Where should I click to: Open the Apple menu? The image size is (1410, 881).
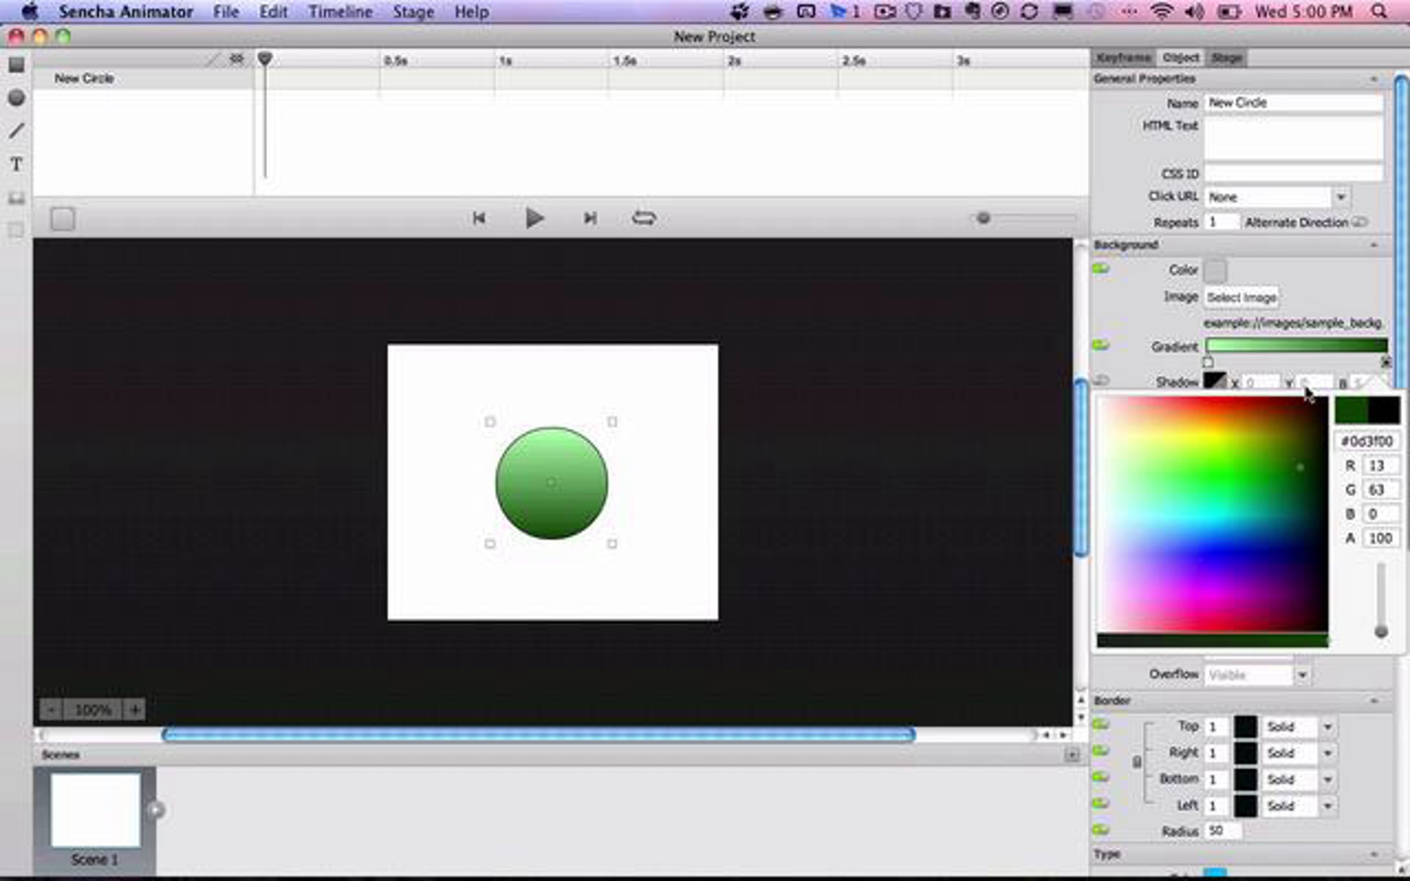29,11
